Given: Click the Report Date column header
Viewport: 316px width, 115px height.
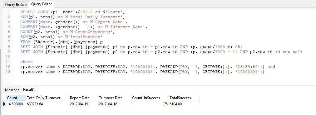Looking at the screenshot, I should coord(84,98).
